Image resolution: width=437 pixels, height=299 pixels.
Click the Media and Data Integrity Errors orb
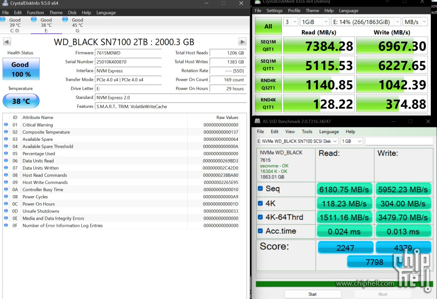[x=6, y=218]
